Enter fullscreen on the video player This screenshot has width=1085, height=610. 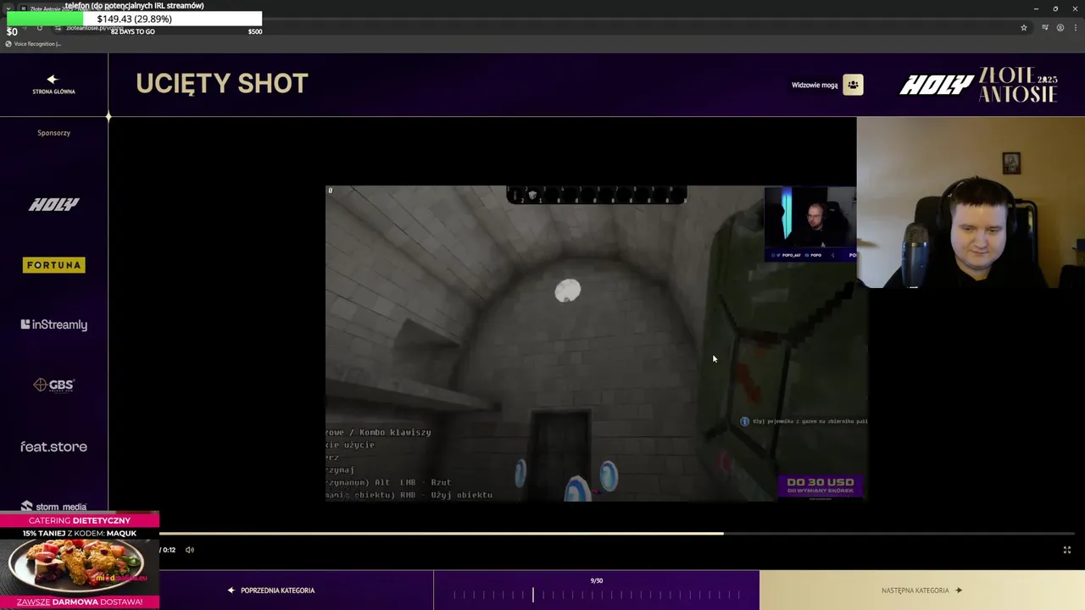tap(1067, 550)
